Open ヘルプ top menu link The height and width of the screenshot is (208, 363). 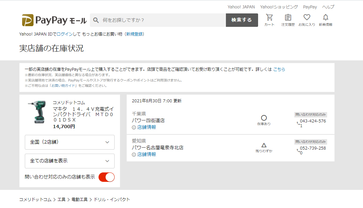tap(328, 7)
